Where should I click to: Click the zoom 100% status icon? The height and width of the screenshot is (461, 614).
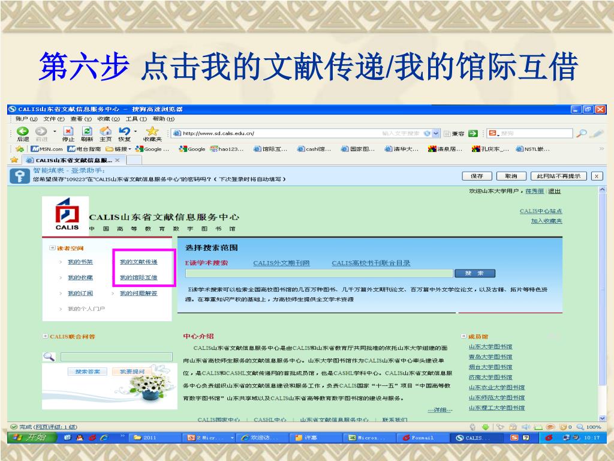click(589, 427)
